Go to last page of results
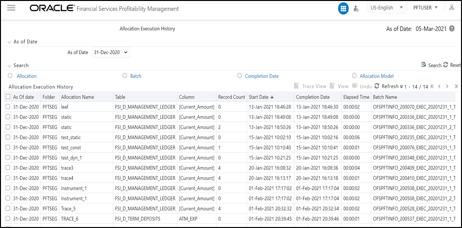The height and width of the screenshot is (228, 462). click(456, 86)
